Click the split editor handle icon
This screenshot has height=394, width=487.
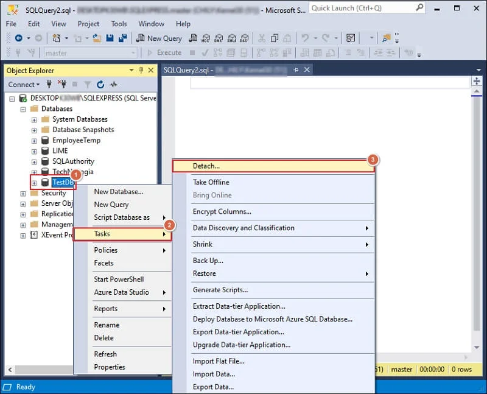[x=477, y=81]
